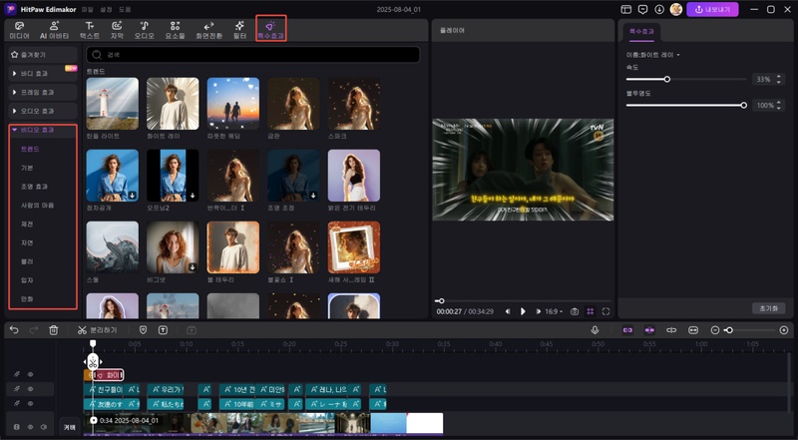This screenshot has height=440, width=798.
Task: Switch to the 텍스트 tab
Action: pos(90,31)
